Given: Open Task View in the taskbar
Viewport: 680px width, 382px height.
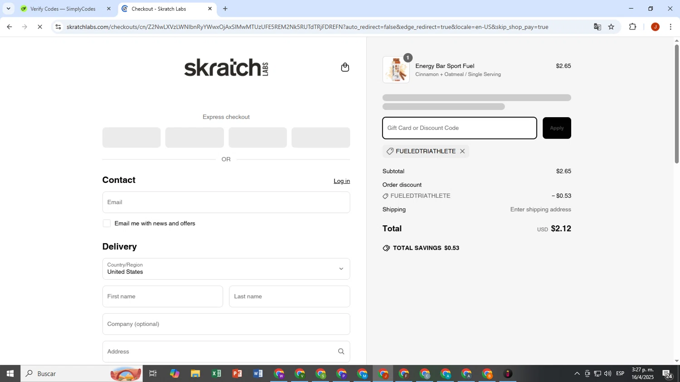Looking at the screenshot, I should [153, 374].
